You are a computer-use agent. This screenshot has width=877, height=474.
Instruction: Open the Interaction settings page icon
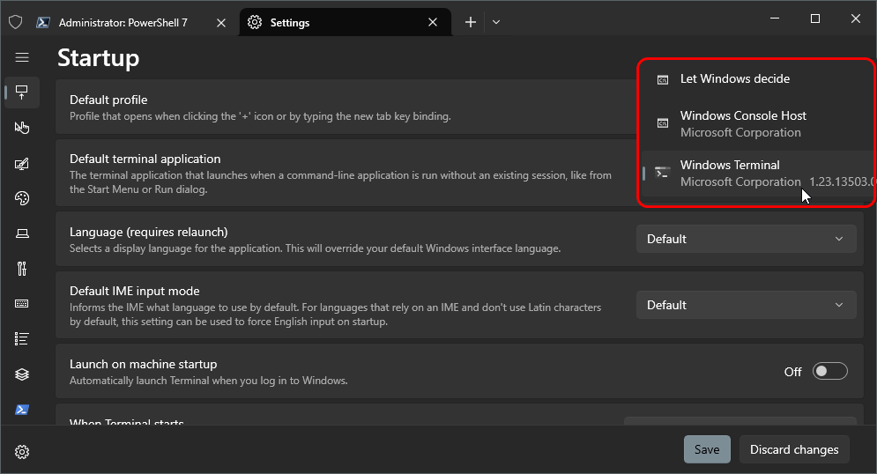tap(22, 128)
